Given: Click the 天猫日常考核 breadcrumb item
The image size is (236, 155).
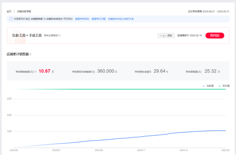Looking at the screenshot, I should [24, 12].
